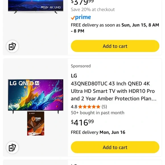165x165 pixels.
Task: Open the LG 43QNED80TUC product title link
Action: coord(114,91)
